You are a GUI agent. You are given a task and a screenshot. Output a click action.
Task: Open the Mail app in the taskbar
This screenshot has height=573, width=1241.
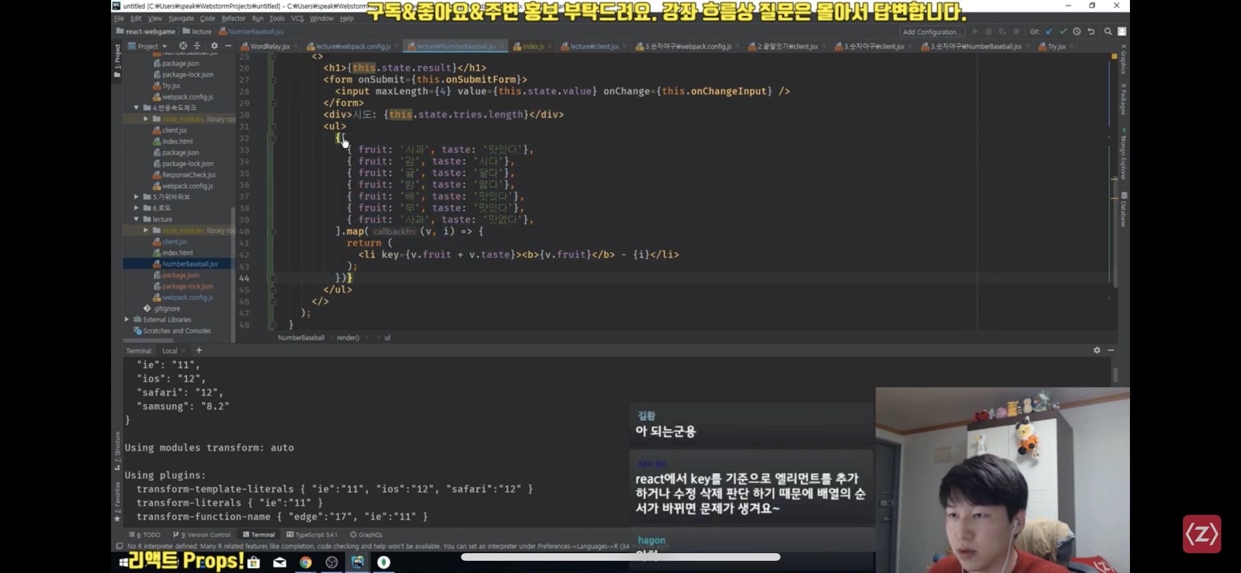point(280,562)
